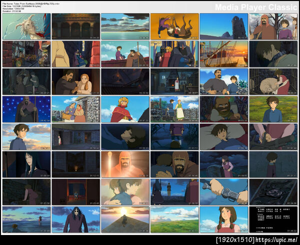This screenshot has height=245, width=300.
Task: Open the dark swirl on stone floor frame
Action: [273, 192]
